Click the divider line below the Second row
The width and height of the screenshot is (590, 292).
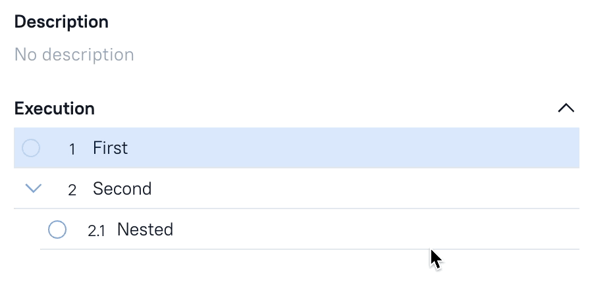pos(296,209)
